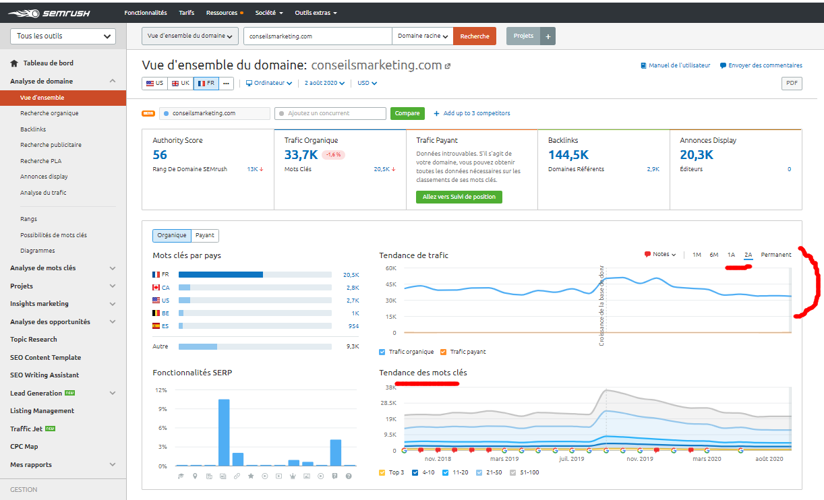Screen dimensions: 824x500
Task: Click the CA keyword share bar
Action: pyautogui.click(x=255, y=288)
